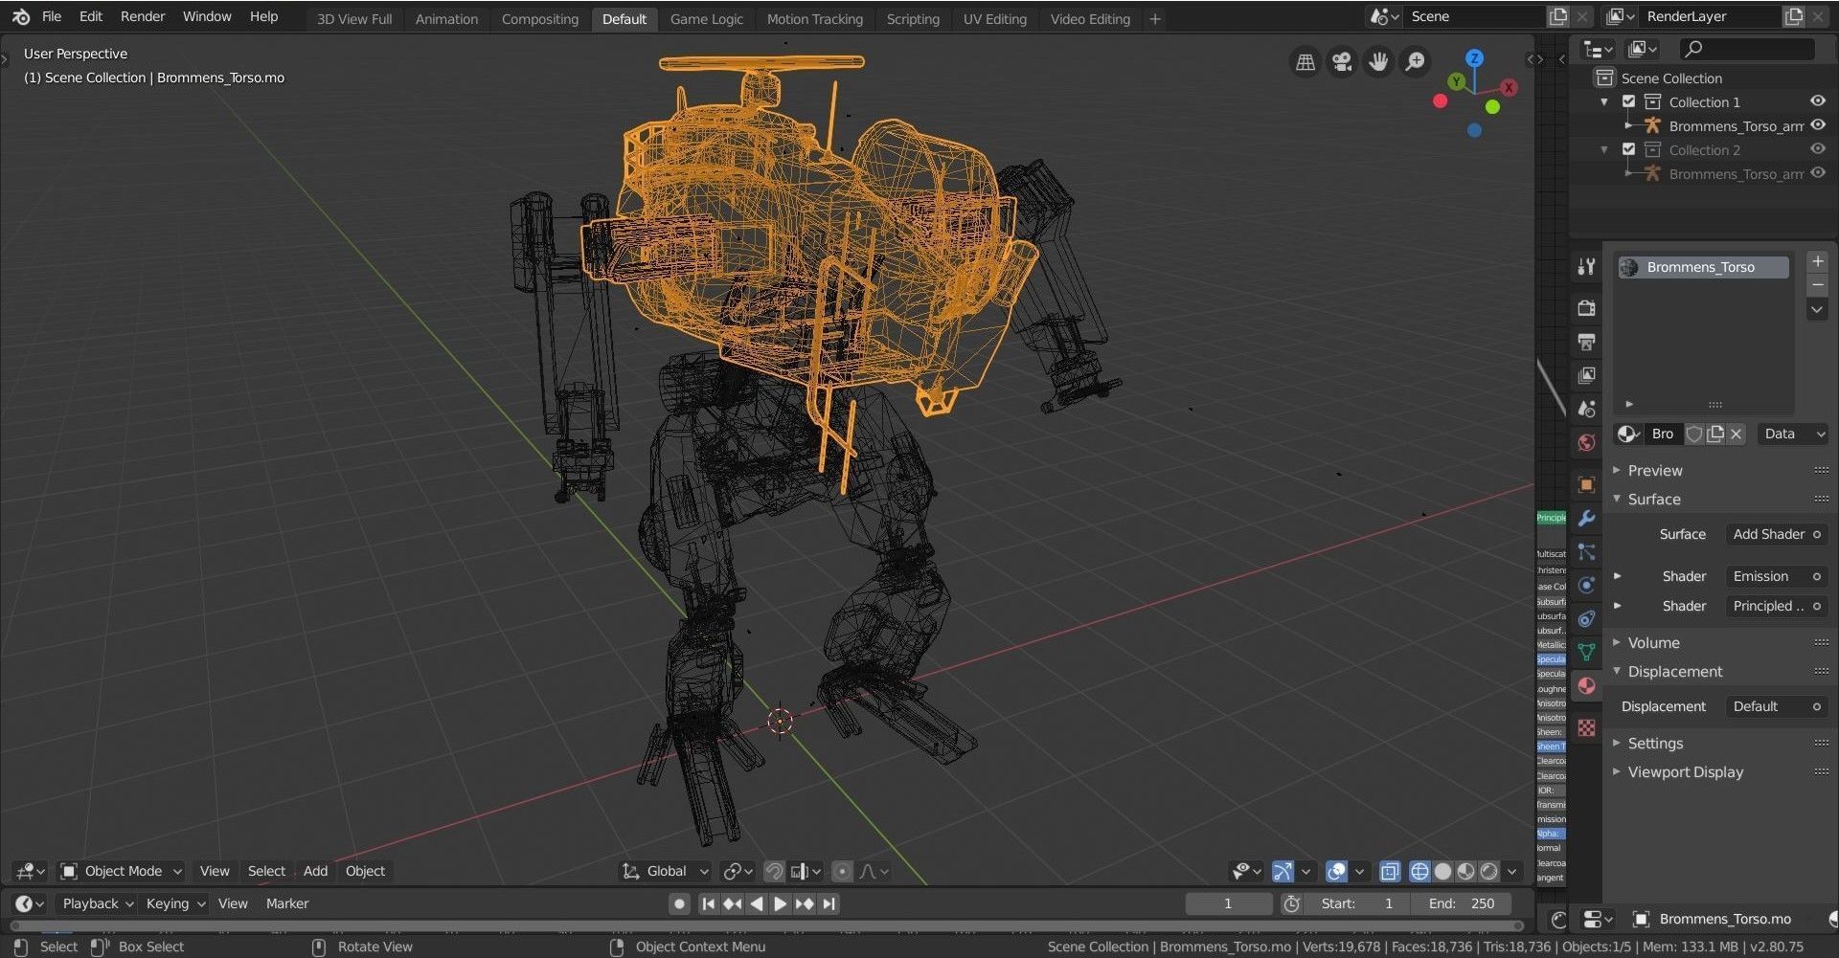Switch to the Scripting workspace tab

pos(913,19)
